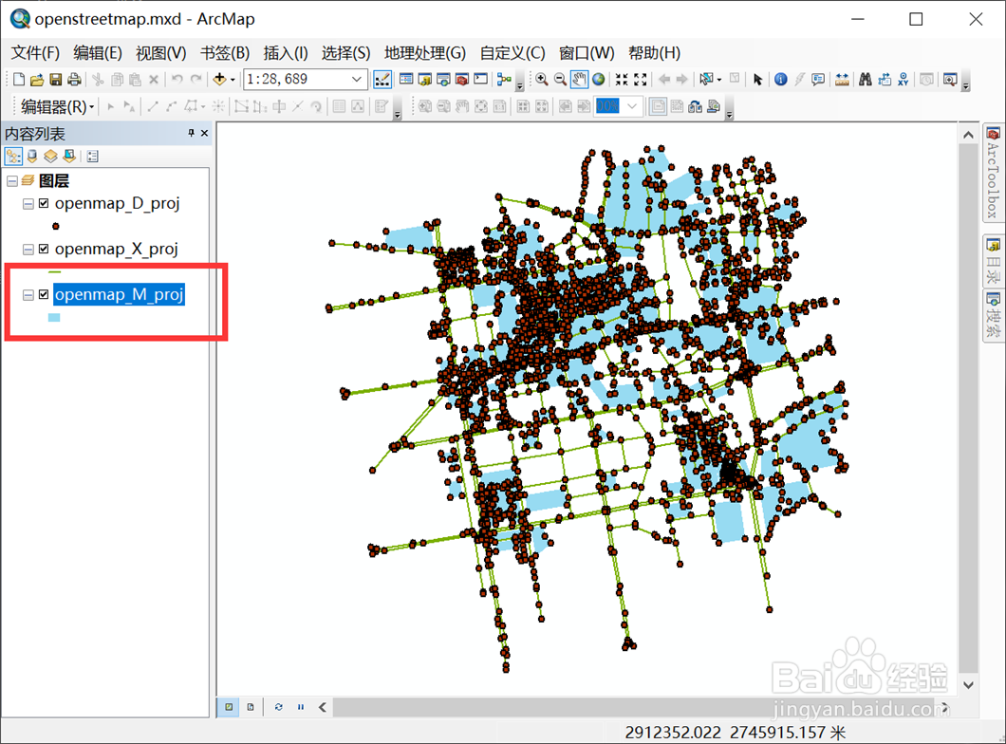Open the 视图(V) menu
1006x744 pixels.
coord(161,52)
